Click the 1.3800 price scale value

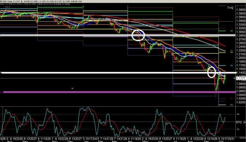(241, 13)
